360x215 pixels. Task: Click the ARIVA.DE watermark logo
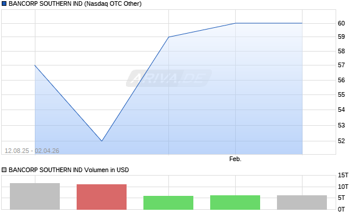169,78
